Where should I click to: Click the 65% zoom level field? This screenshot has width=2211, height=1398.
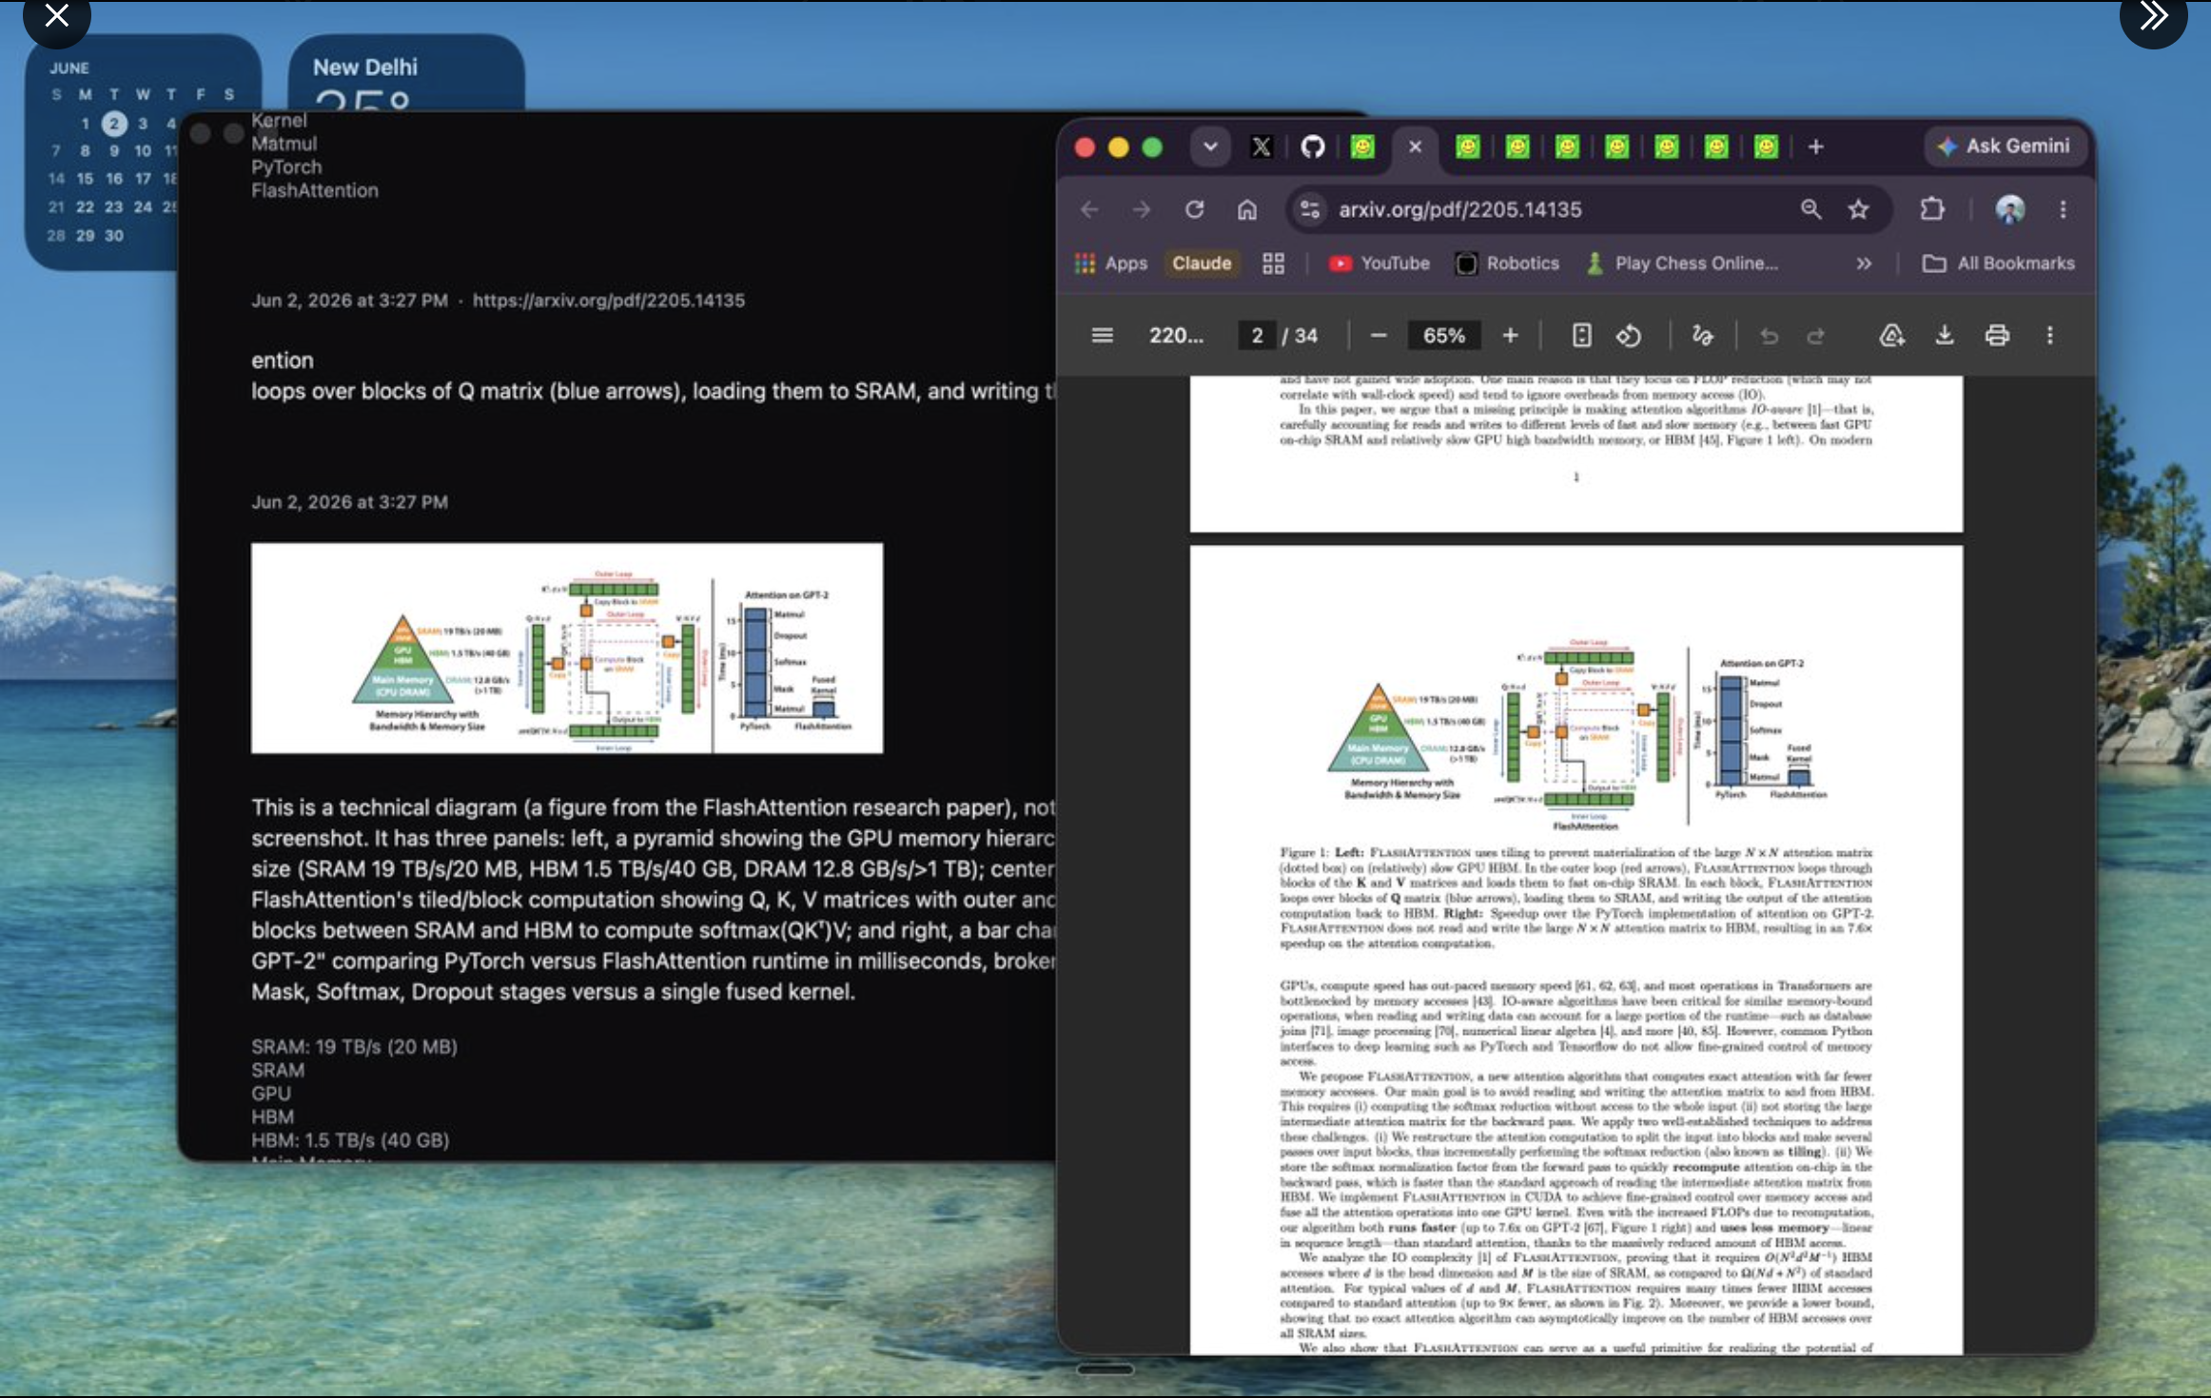pos(1443,336)
